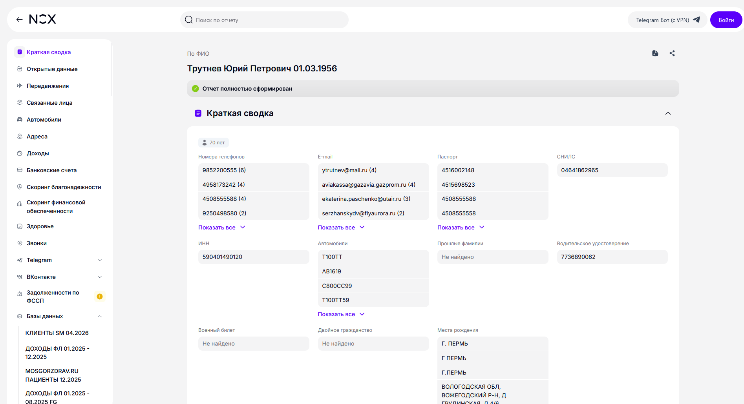Image resolution: width=744 pixels, height=404 pixels.
Task: Click the Передвижения icon in the sidebar
Action: 20,86
